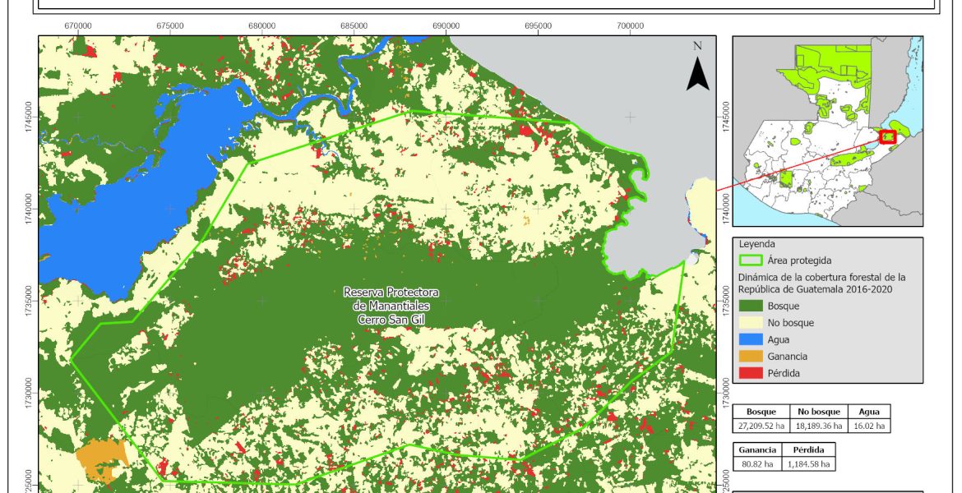Select the Pérdida 1,184.58 ha table cell
Viewport: 962px width, 493px height.
coord(808,464)
